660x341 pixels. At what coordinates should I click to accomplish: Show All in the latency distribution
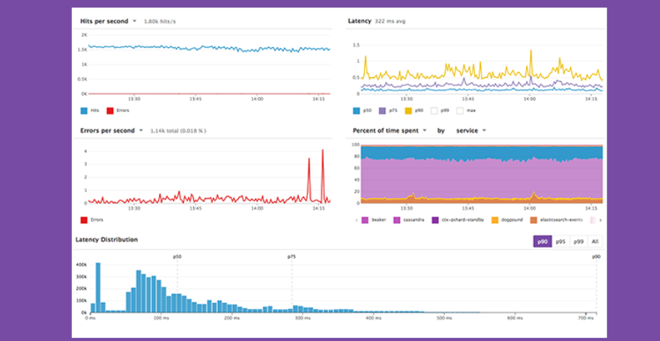(x=594, y=242)
